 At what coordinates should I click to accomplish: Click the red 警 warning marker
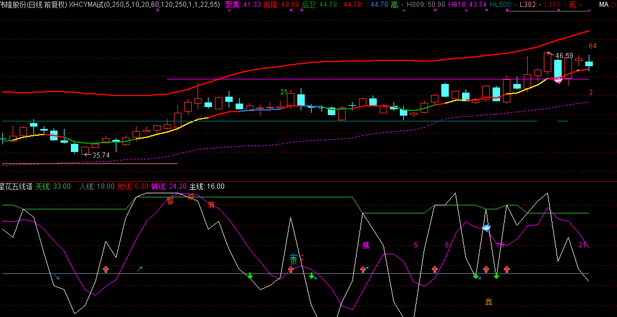(x=171, y=201)
